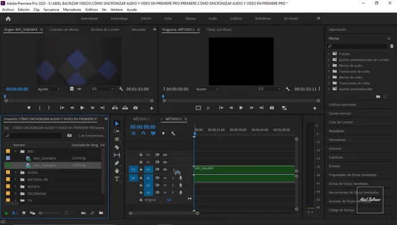Image resolution: width=397 pixels, height=225 pixels.
Task: Open Source monitor Ajustar zoom dropdown
Action: (49, 89)
